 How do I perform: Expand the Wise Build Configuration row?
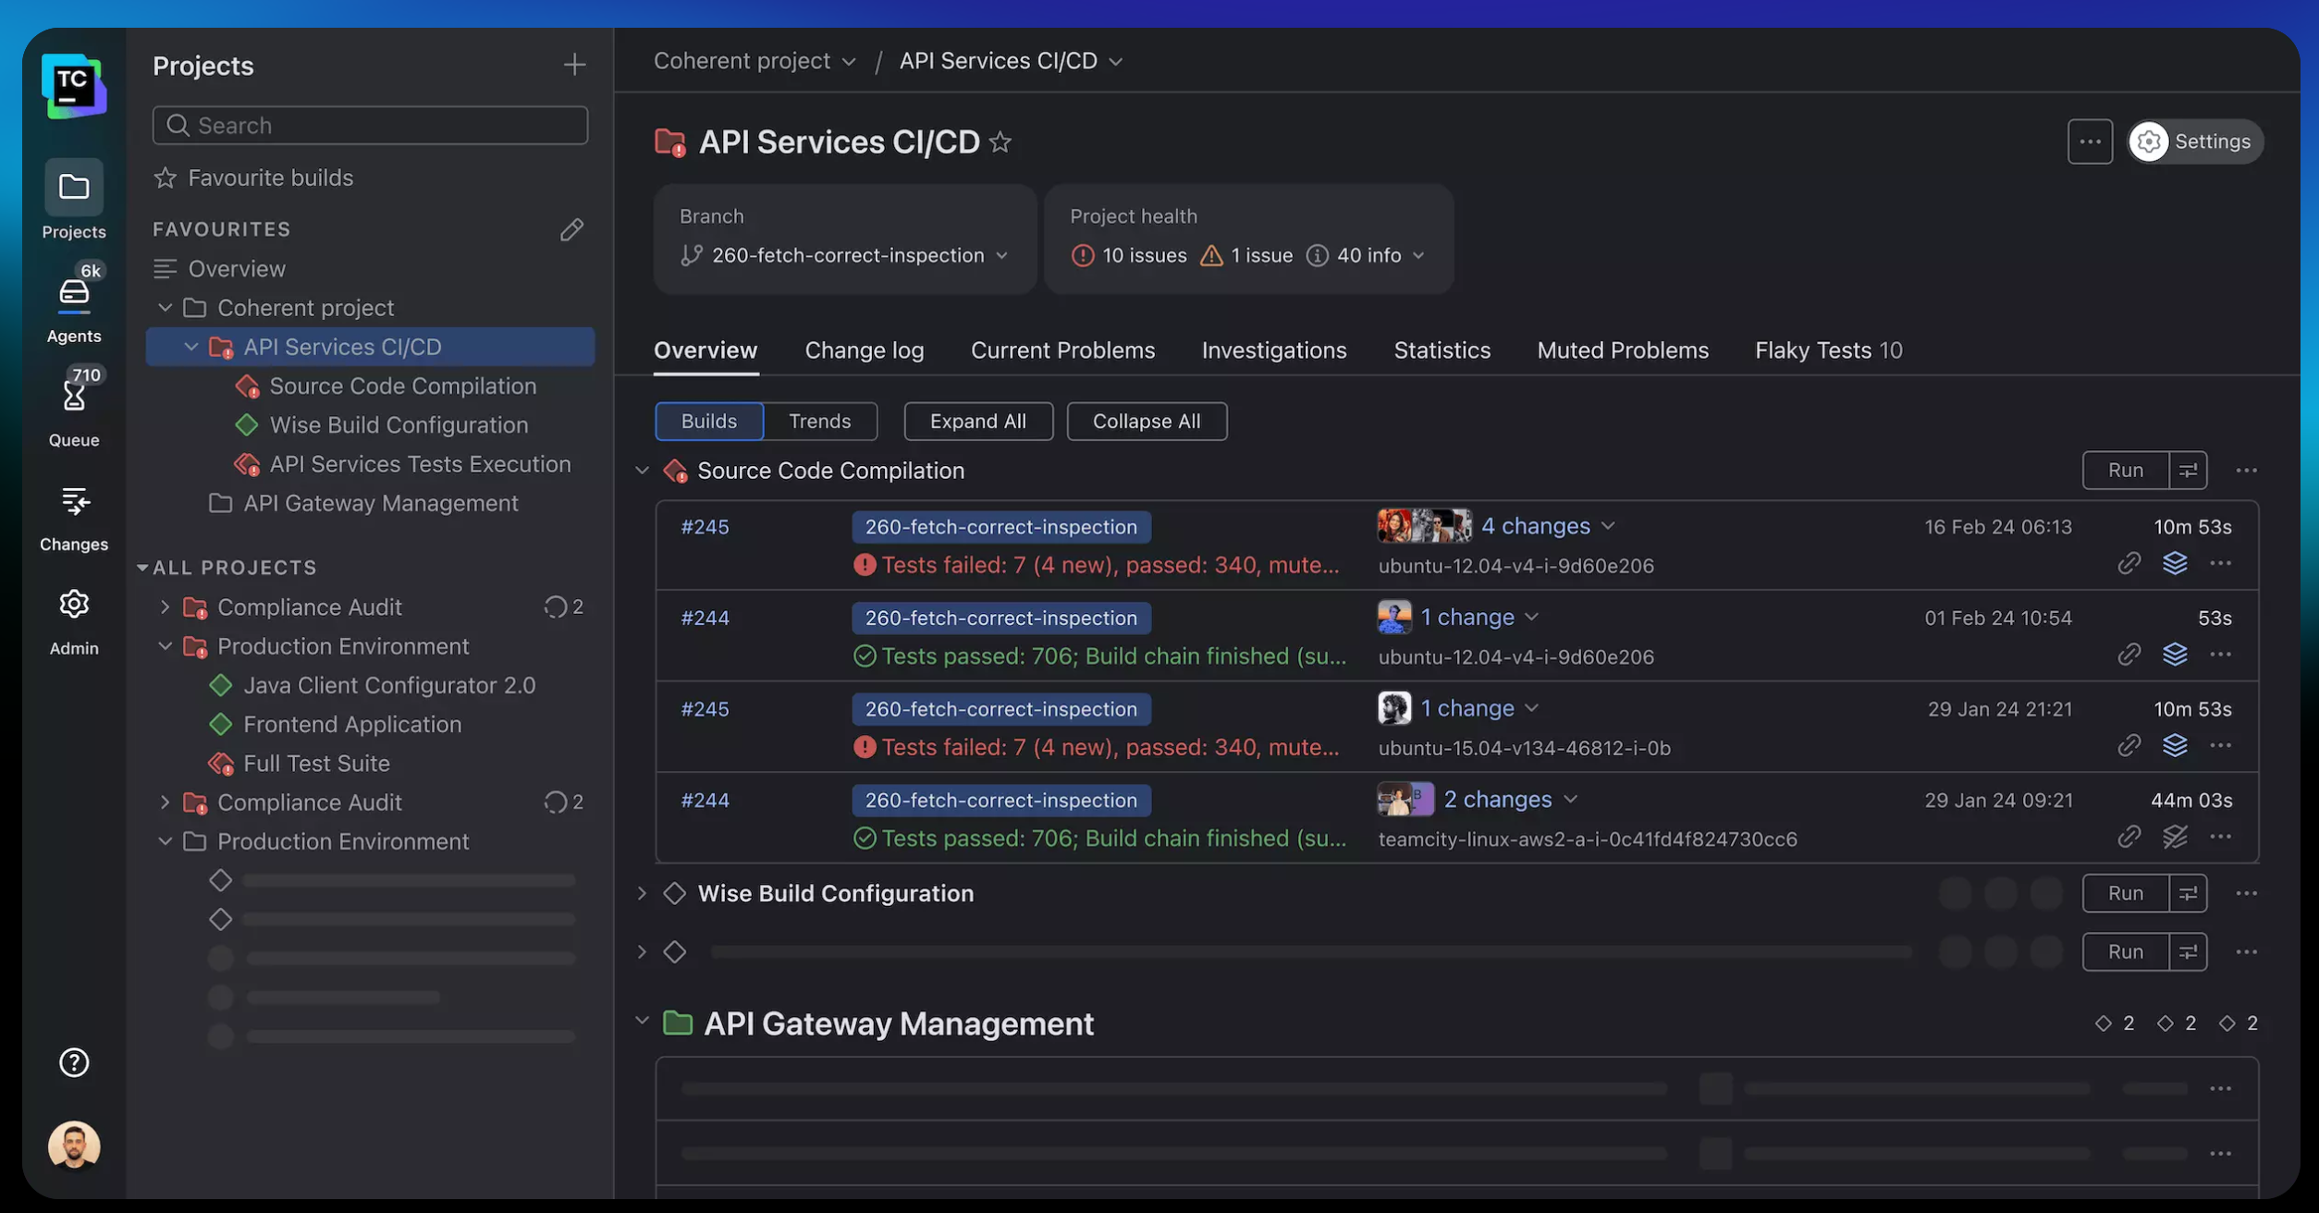point(642,893)
